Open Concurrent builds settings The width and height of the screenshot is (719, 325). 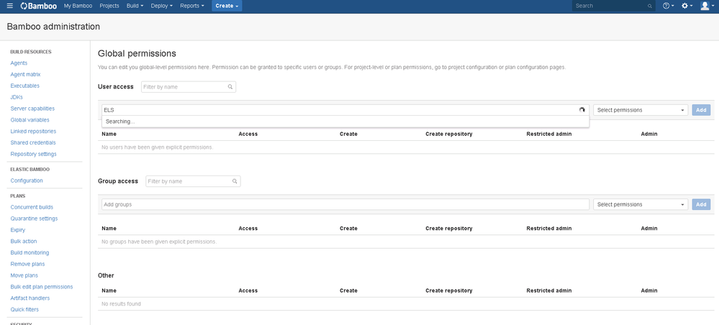tap(32, 207)
